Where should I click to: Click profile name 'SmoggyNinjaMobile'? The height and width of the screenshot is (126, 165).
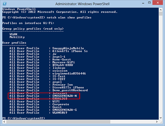click(x=68, y=48)
